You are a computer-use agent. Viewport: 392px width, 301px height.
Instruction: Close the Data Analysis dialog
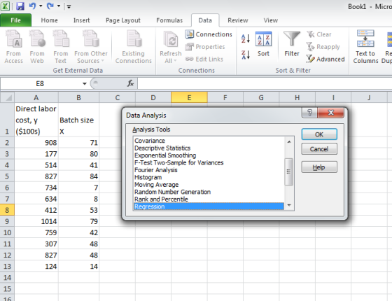pos(330,113)
